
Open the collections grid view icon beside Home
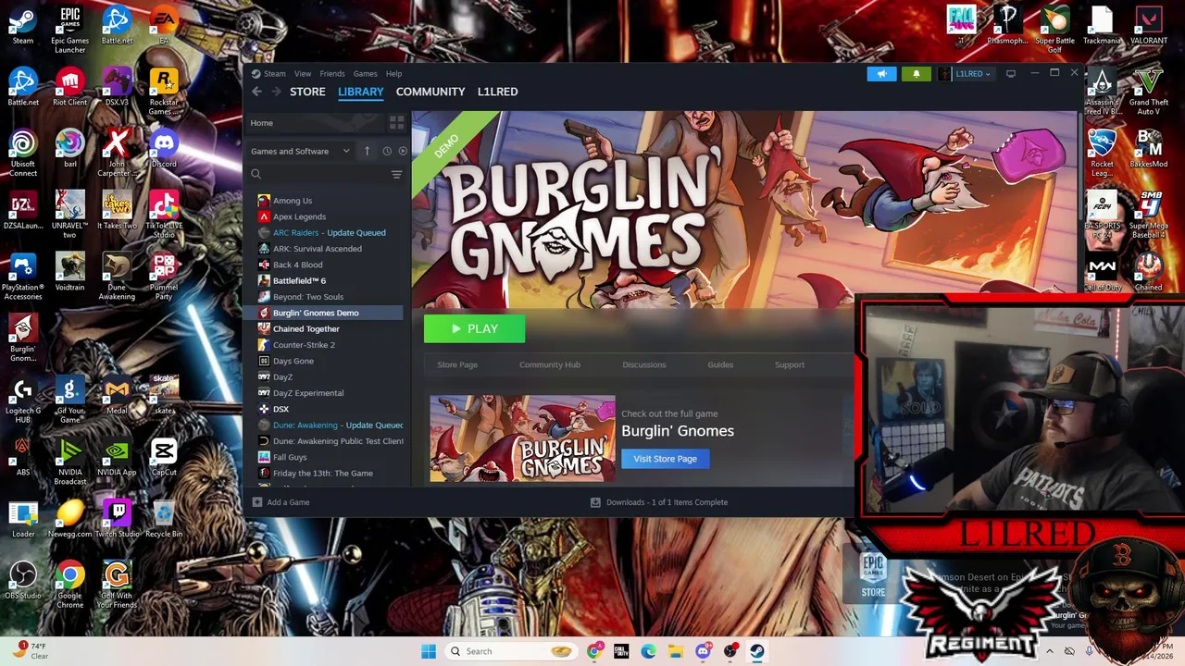point(396,123)
